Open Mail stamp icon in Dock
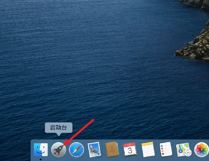Viewport: 209px width, 161px height. (94, 150)
